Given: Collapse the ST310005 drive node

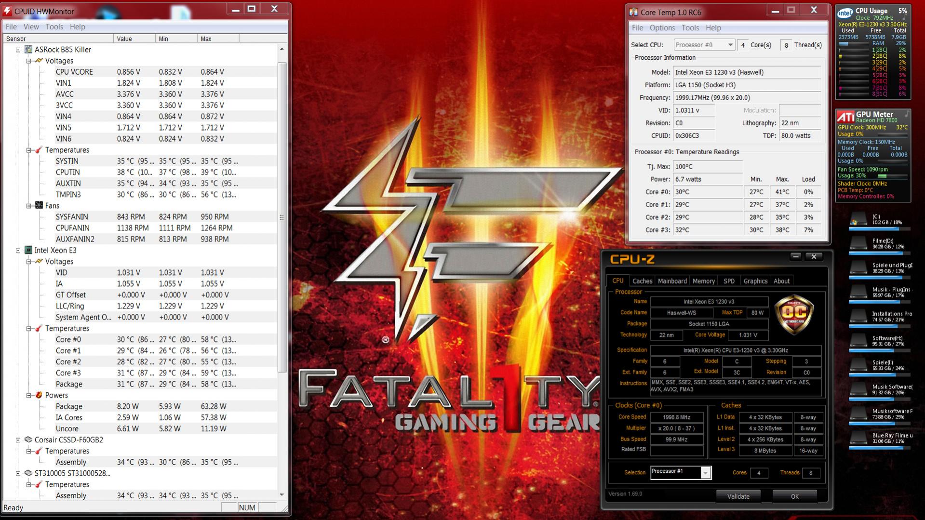Looking at the screenshot, I should (18, 473).
